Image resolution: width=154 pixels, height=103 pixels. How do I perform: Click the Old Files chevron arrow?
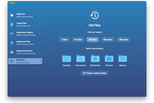tap(40, 61)
